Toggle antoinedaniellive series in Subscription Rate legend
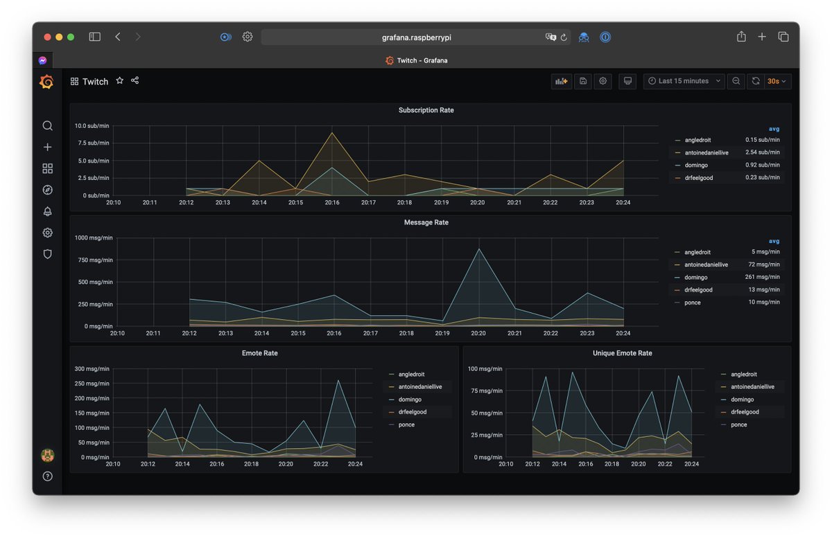Image resolution: width=832 pixels, height=538 pixels. coord(707,152)
